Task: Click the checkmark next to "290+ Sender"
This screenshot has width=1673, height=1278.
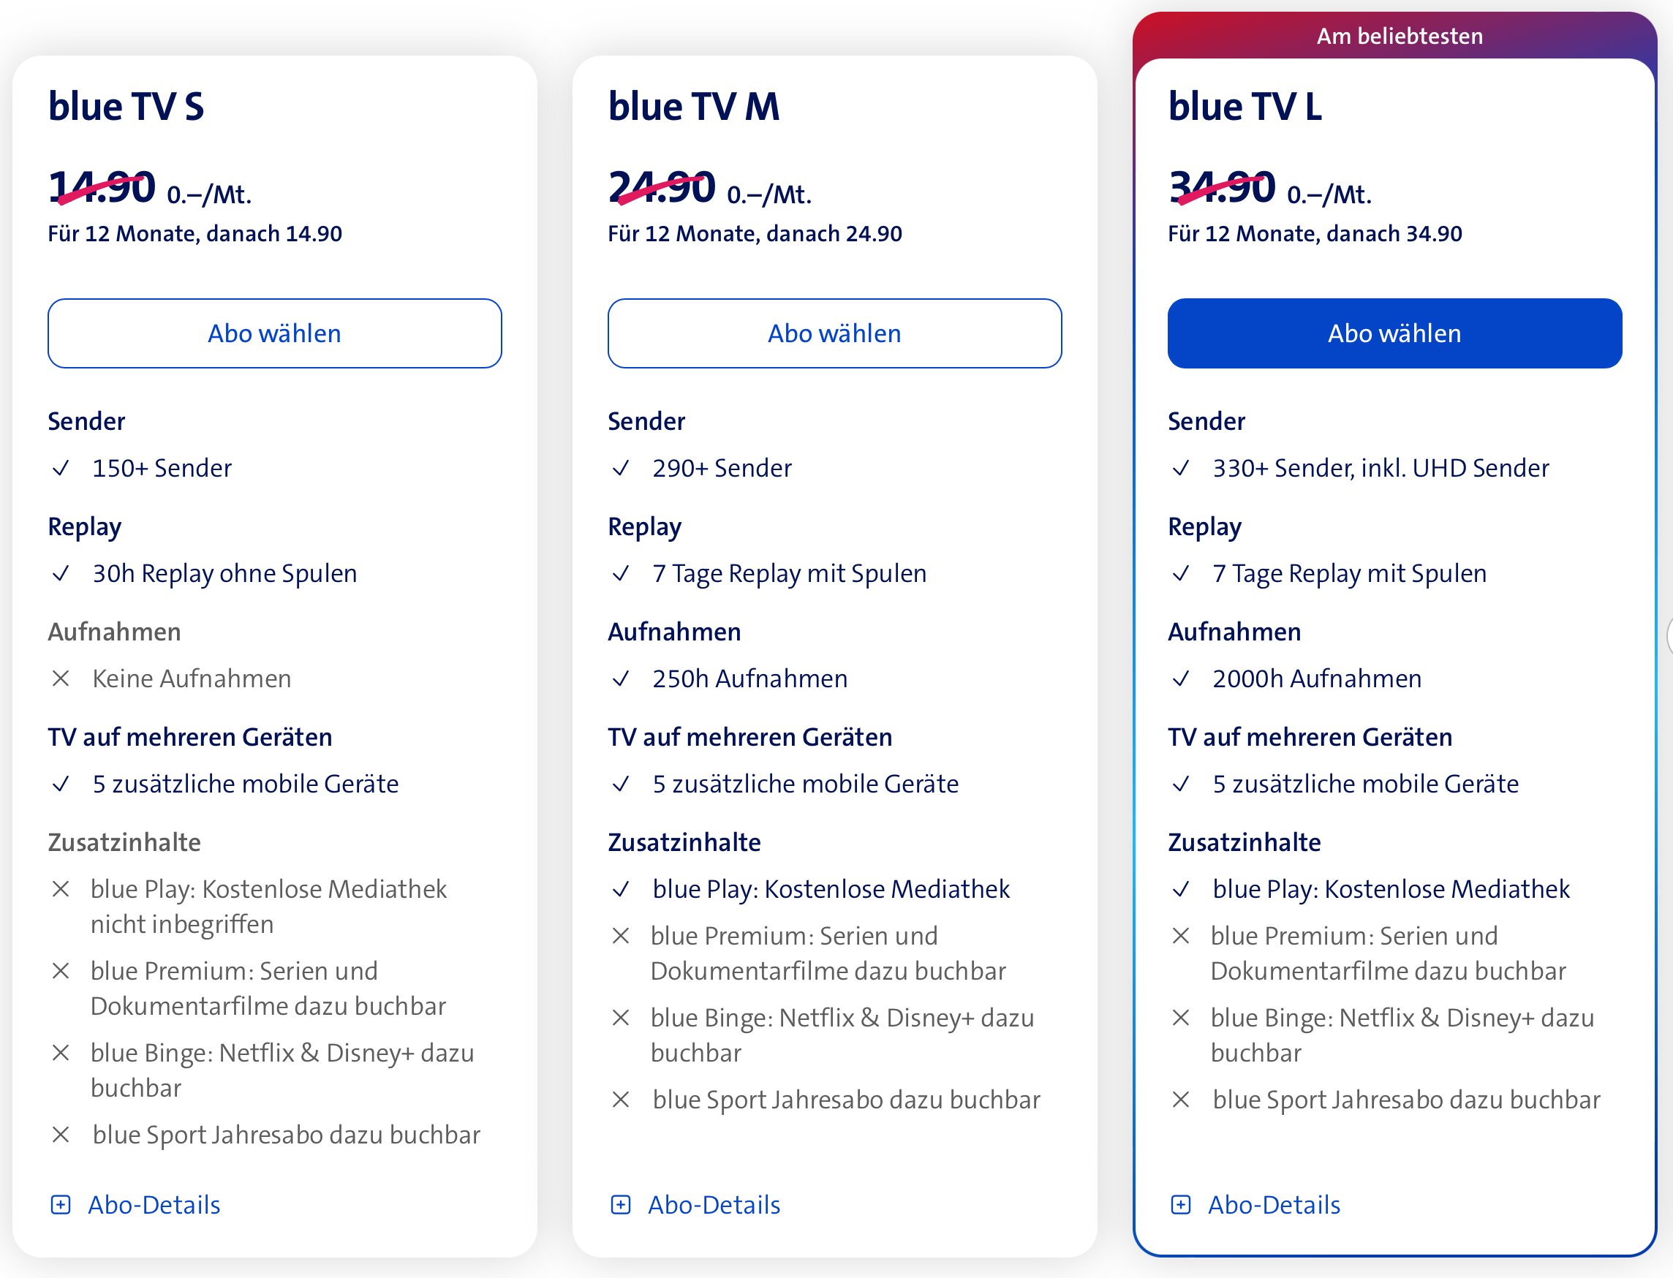Action: click(x=622, y=468)
